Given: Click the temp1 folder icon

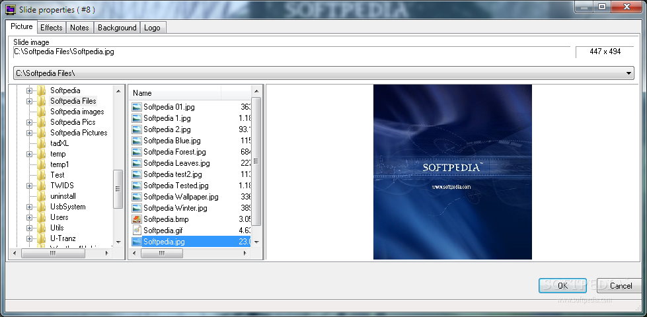Looking at the screenshot, I should point(41,164).
